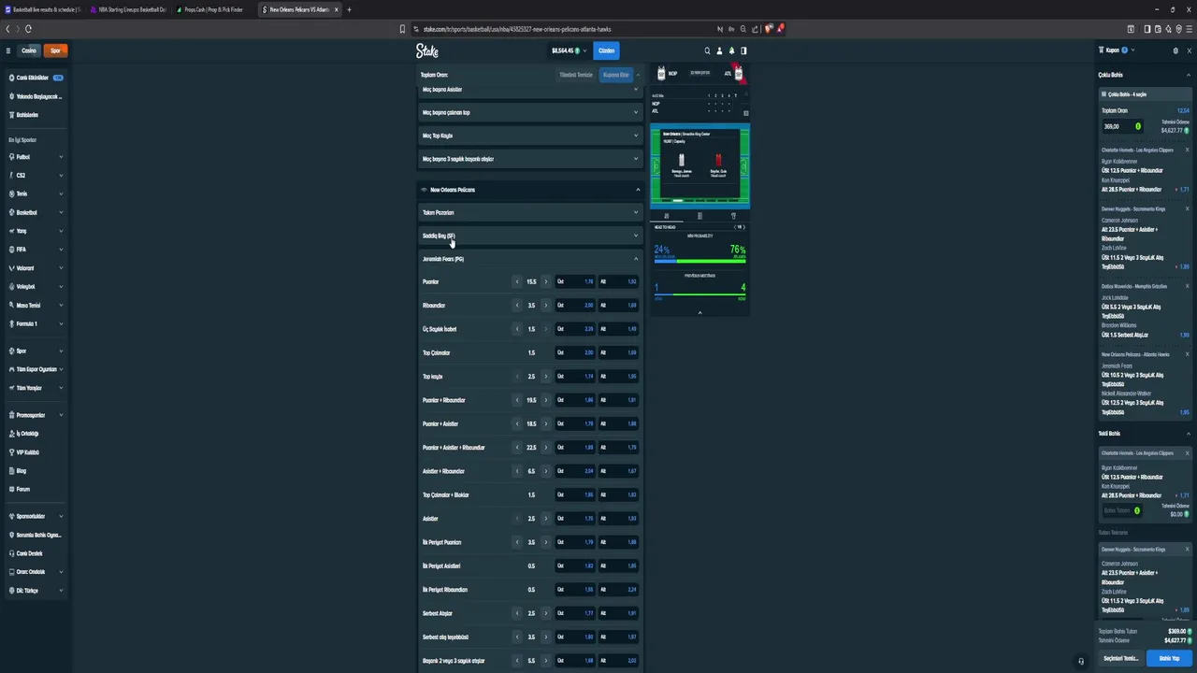The image size is (1197, 673).
Task: Select Alt odds for Top Çalmalar row
Action: pos(618,352)
